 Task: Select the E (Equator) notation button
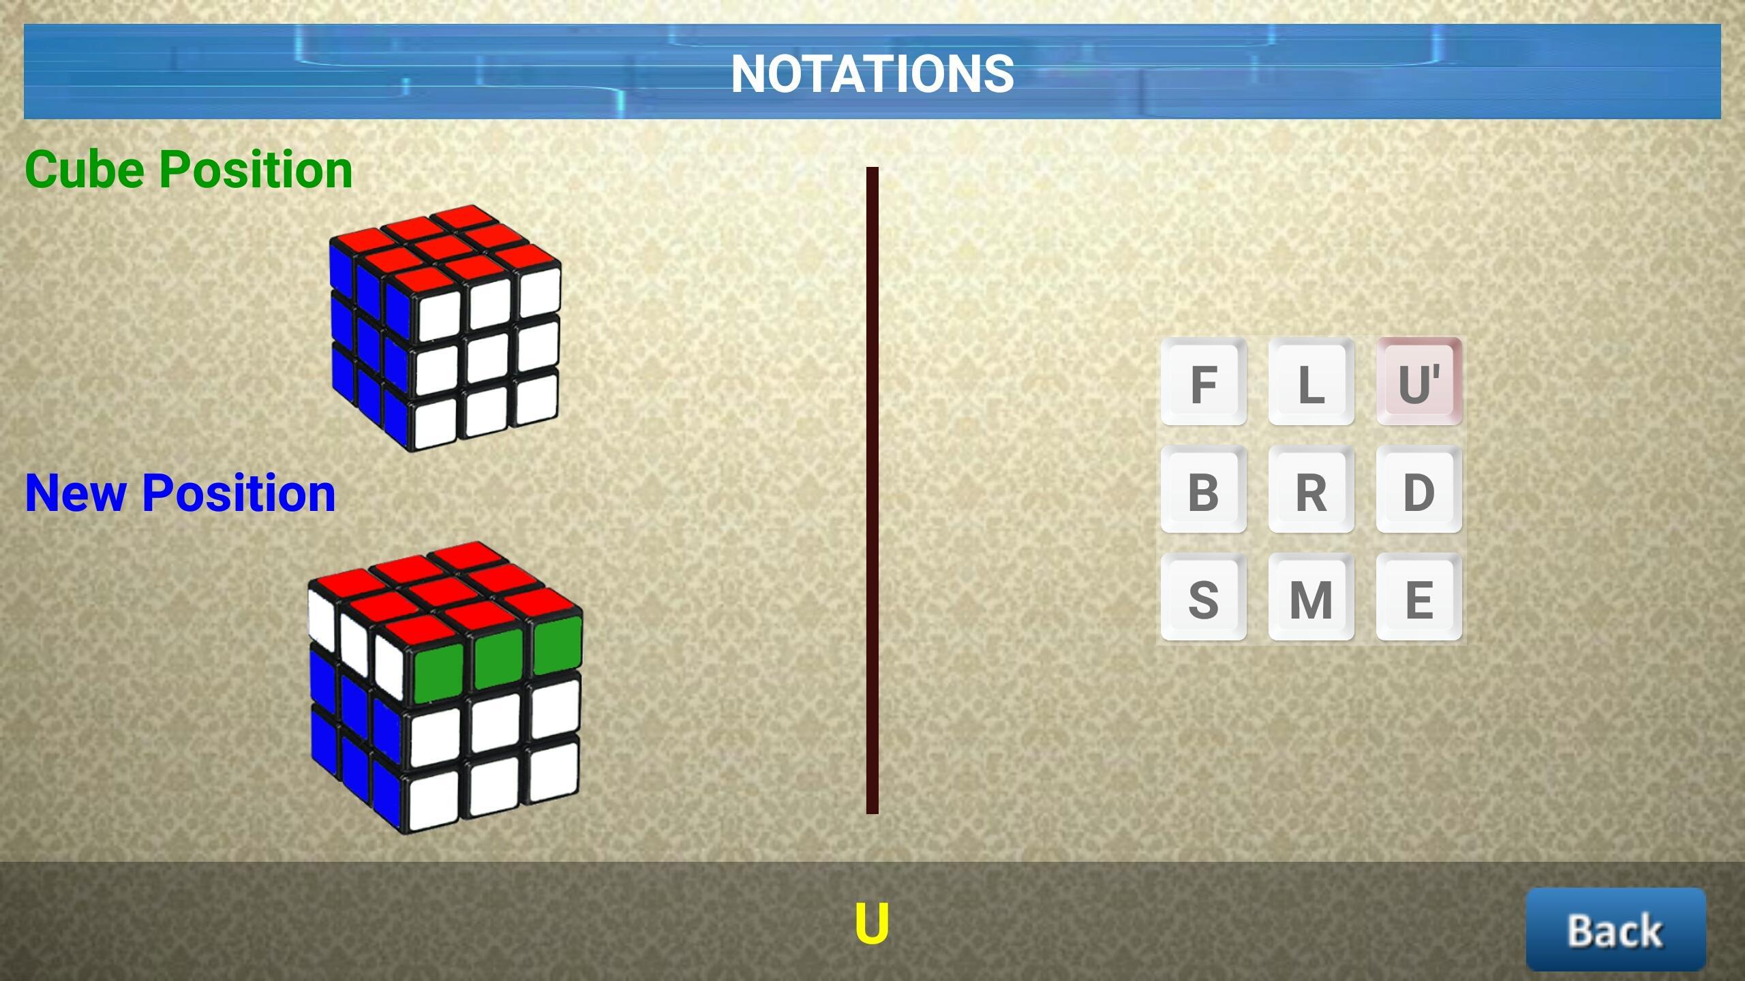(1418, 597)
